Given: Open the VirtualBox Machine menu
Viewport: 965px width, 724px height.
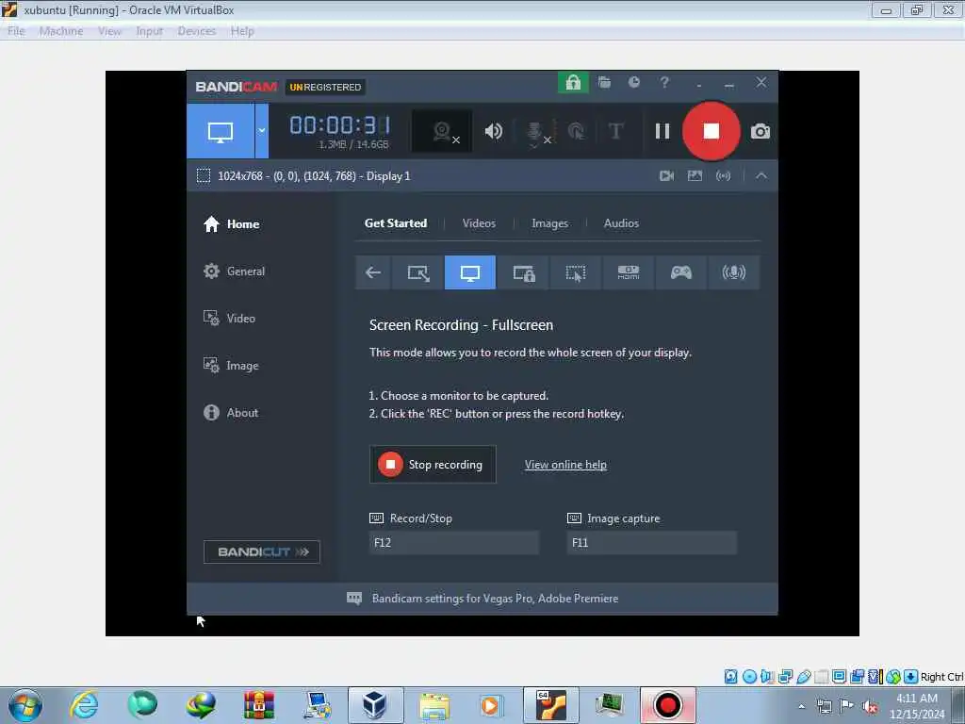Looking at the screenshot, I should [x=61, y=31].
